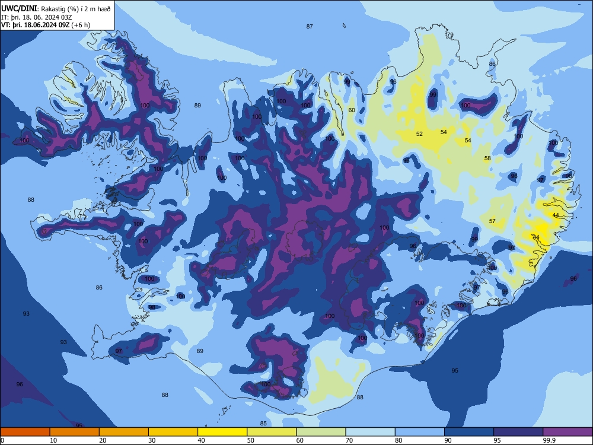This screenshot has height=445, width=593.
Task: Click the '52' value in the yellow area
Action: coord(419,134)
